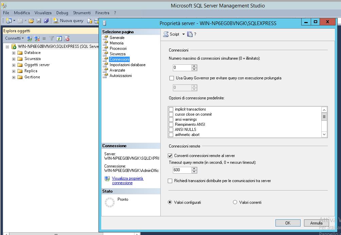Open the Open File folder icon in toolbar
The height and width of the screenshot is (235, 341).
(31, 21)
